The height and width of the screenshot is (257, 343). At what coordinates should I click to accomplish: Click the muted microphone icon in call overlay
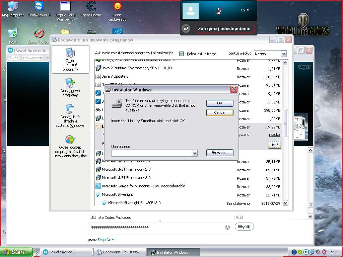coord(218,10)
